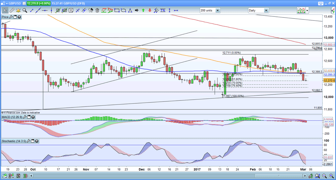
Task: Click the Stochastic 31.037 value label
Action: tap(328, 157)
